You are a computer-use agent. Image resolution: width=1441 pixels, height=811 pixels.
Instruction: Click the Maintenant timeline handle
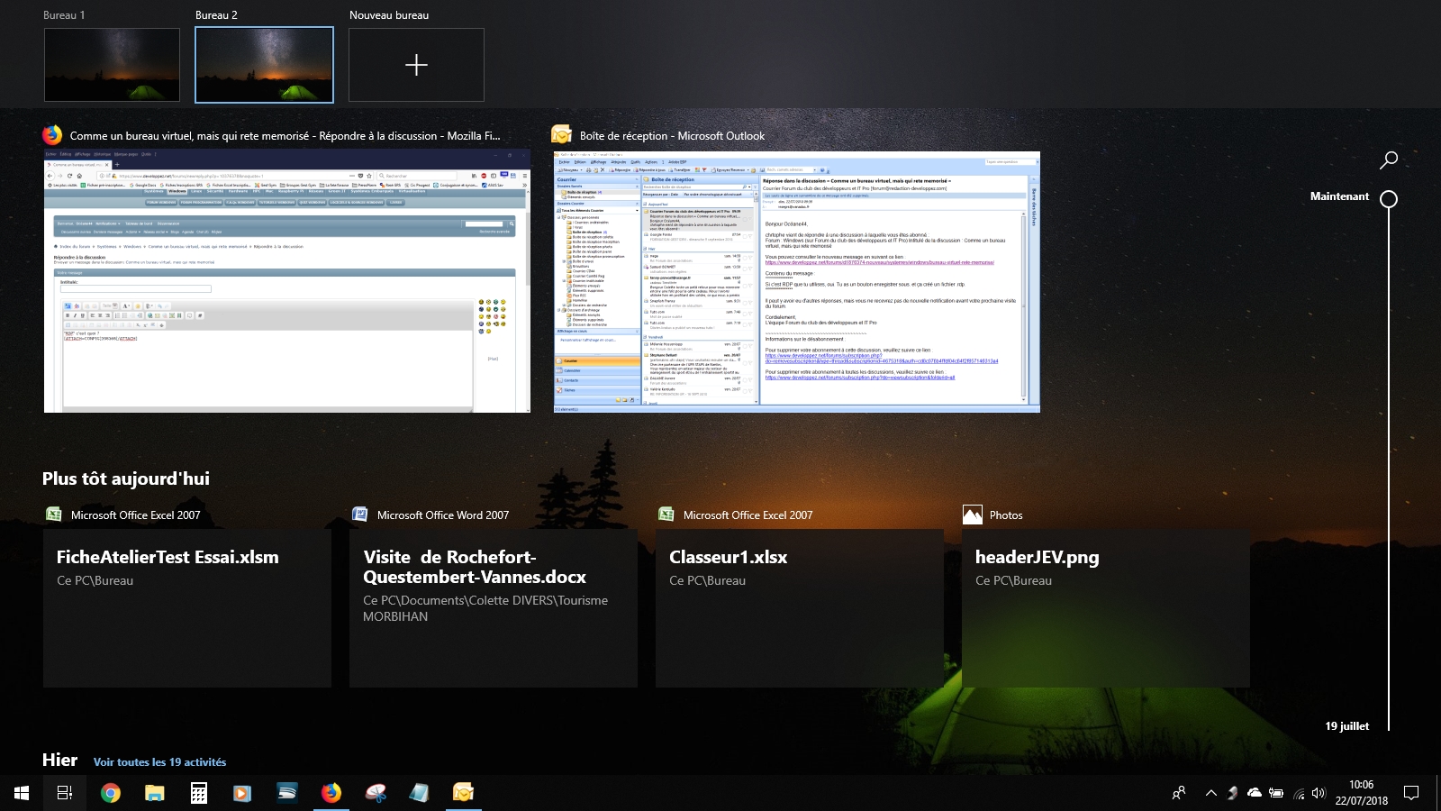[1389, 199]
